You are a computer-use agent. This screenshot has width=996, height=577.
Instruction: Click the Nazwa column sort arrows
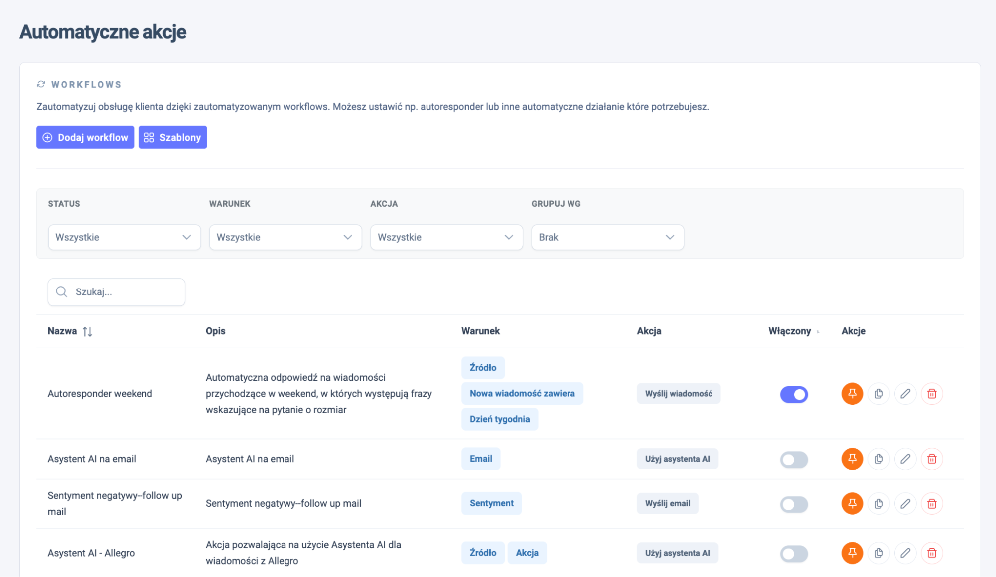tap(87, 331)
